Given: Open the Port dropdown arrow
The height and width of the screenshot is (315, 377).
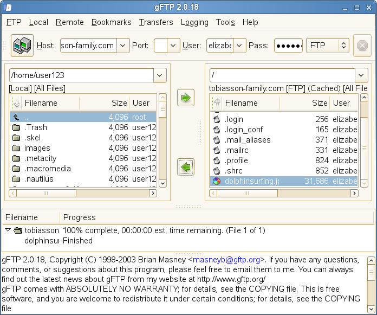Looking at the screenshot, I should point(173,46).
